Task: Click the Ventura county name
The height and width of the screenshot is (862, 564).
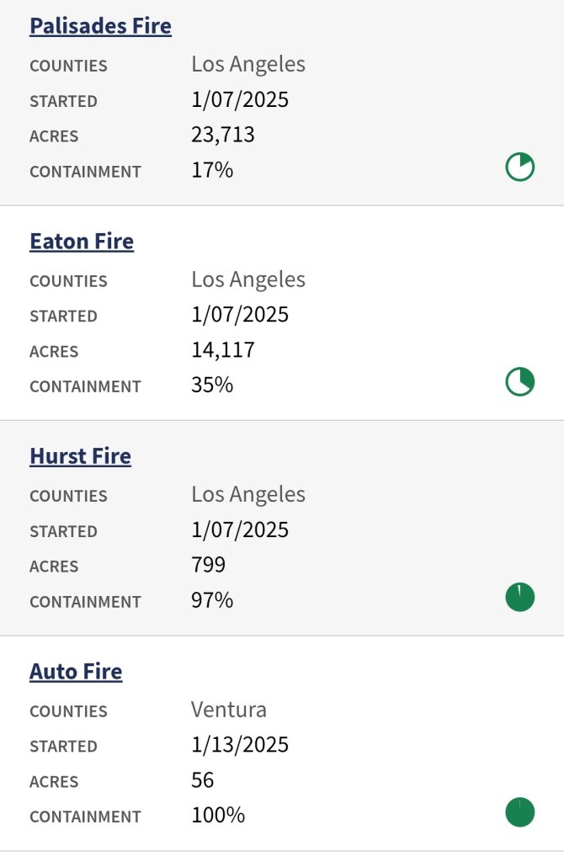Action: [x=229, y=710]
